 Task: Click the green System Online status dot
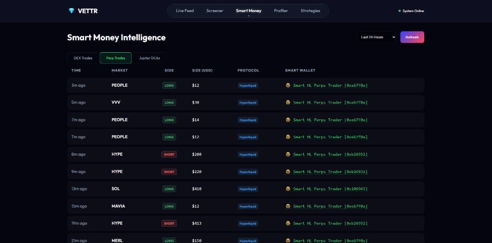tap(399, 11)
